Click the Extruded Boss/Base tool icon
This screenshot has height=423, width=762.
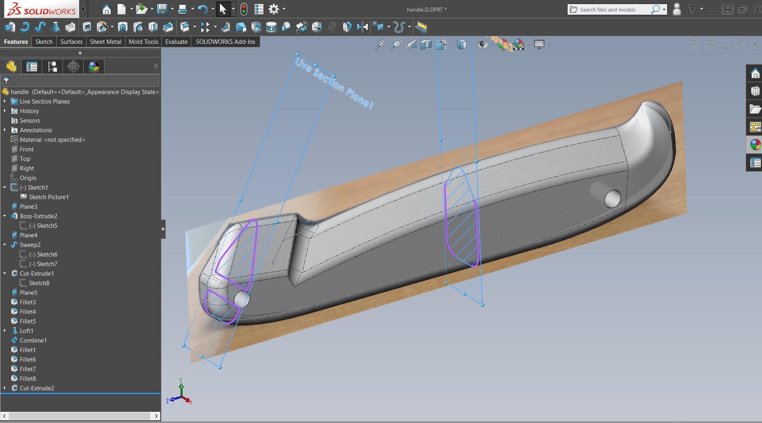(10, 27)
